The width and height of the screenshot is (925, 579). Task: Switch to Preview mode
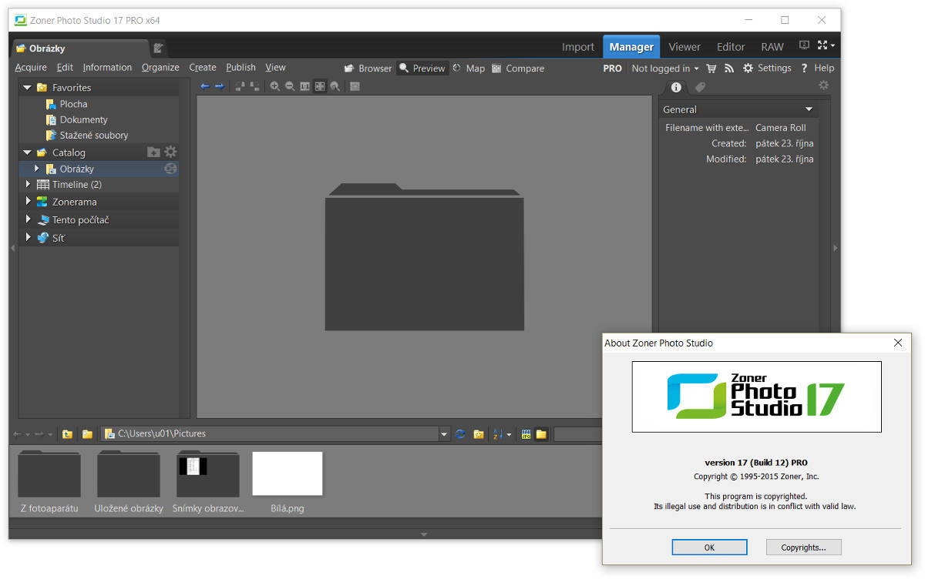(422, 68)
